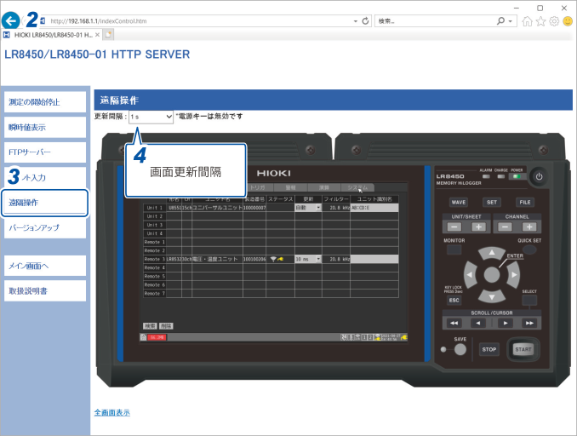Expand the address bar history dropdown
577x436 pixels.
pos(355,21)
